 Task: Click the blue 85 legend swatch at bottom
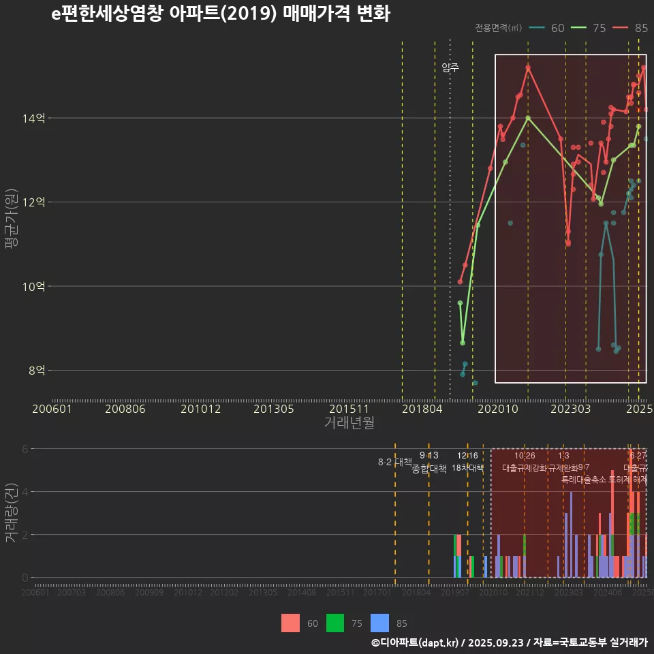(379, 623)
